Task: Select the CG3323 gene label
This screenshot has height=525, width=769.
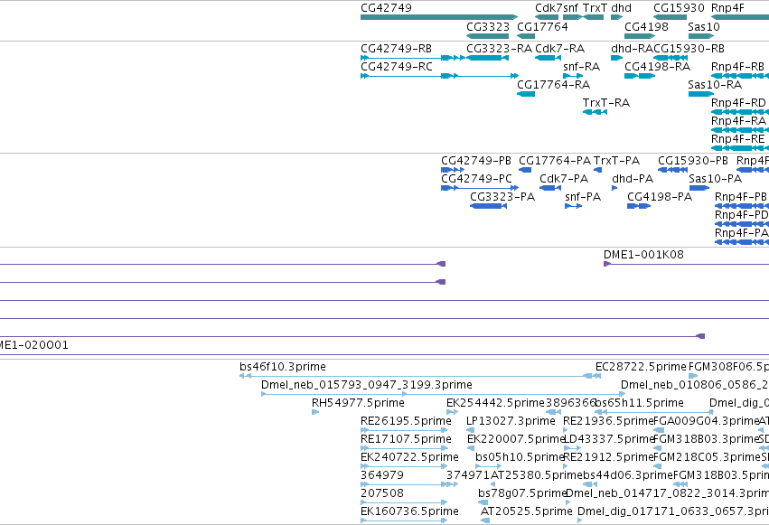Action: tap(488, 26)
